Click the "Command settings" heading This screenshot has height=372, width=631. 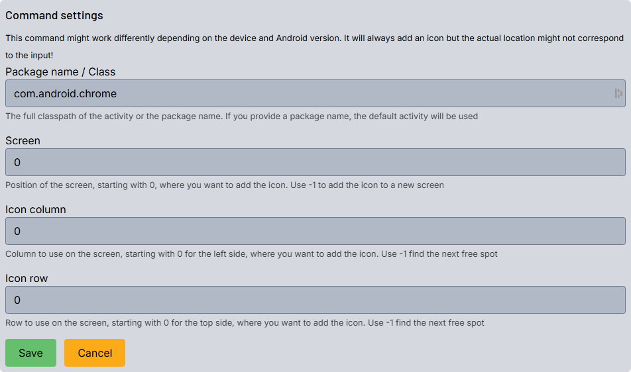tap(54, 15)
